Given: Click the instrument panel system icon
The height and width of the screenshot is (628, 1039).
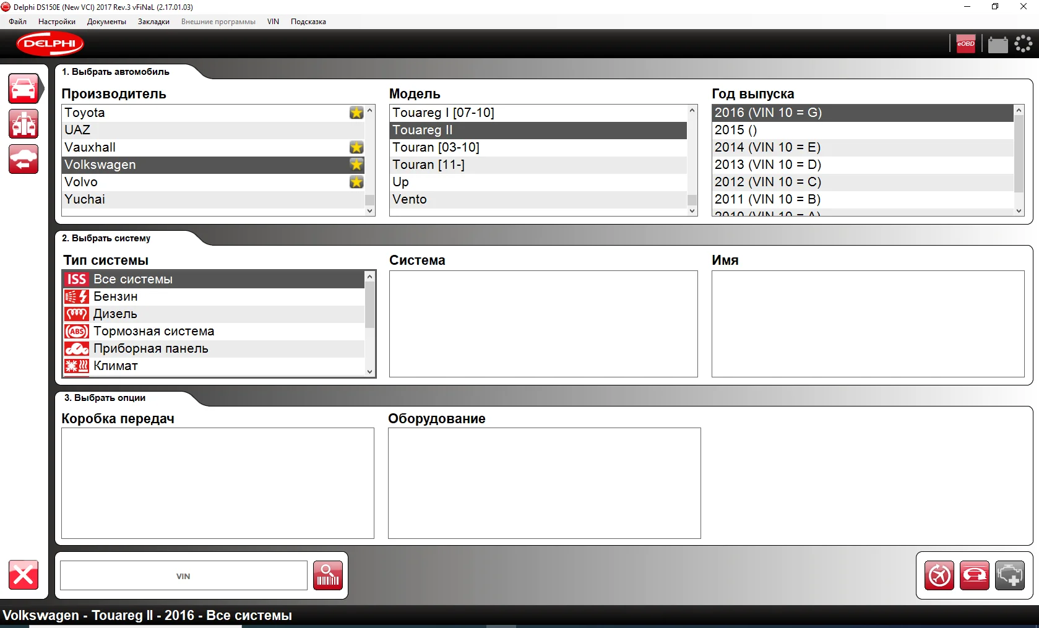Looking at the screenshot, I should pos(77,348).
